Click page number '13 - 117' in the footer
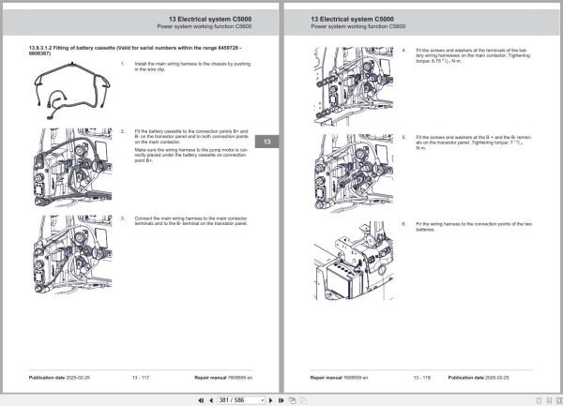The image size is (563, 406). 141,378
